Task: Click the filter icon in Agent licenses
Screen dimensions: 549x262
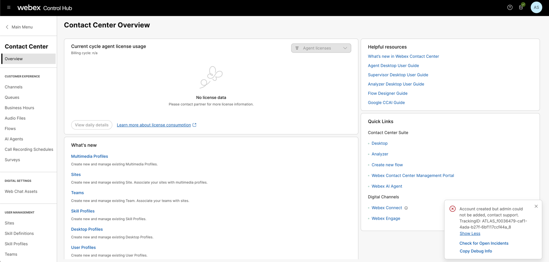Action: 297,48
